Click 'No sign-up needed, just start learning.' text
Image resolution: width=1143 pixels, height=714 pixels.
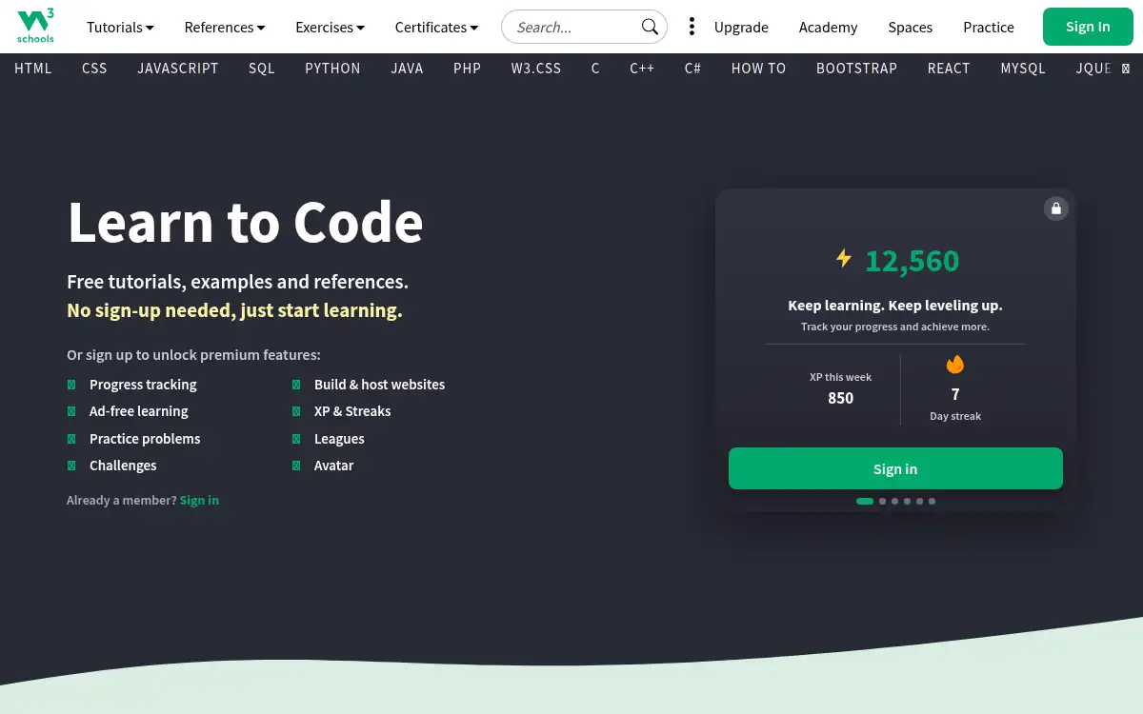pos(234,310)
